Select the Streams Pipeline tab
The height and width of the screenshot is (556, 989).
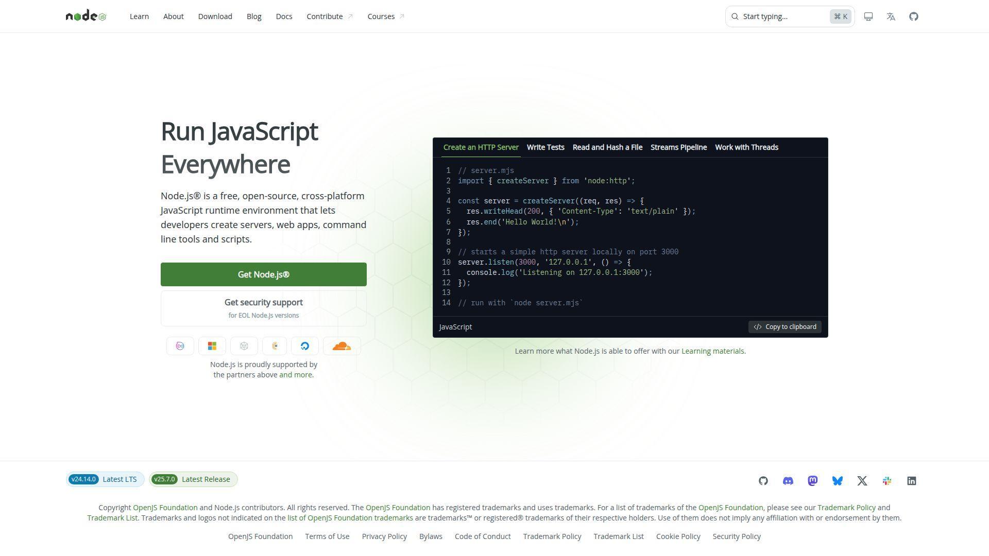[678, 147]
